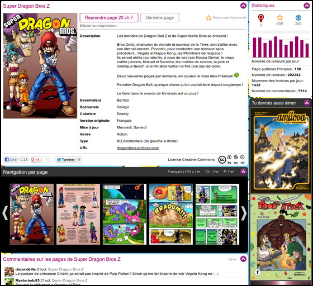Click the CC non-commercial 'nc' icon
This screenshot has width=313, height=286.
[x=236, y=158]
